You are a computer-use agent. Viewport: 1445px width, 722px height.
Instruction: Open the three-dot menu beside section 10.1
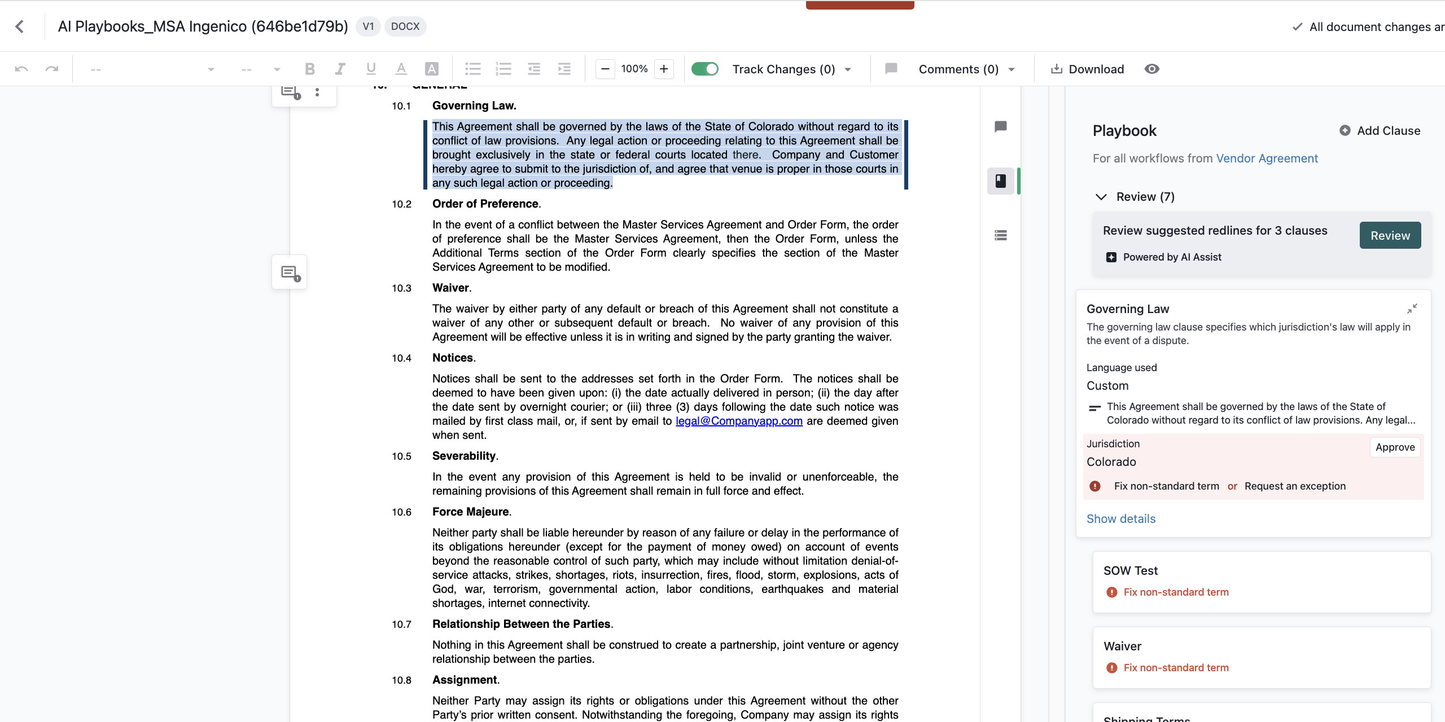pyautogui.click(x=317, y=92)
